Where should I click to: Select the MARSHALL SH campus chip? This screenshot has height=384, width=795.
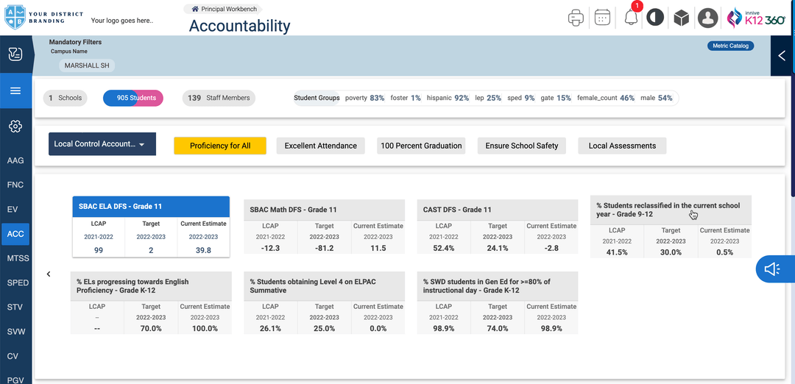87,65
